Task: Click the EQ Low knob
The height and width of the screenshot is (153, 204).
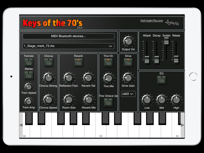Action: [x=147, y=100]
